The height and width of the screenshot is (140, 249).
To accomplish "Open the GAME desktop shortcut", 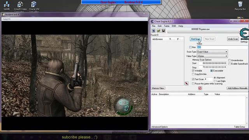I will (7, 5).
